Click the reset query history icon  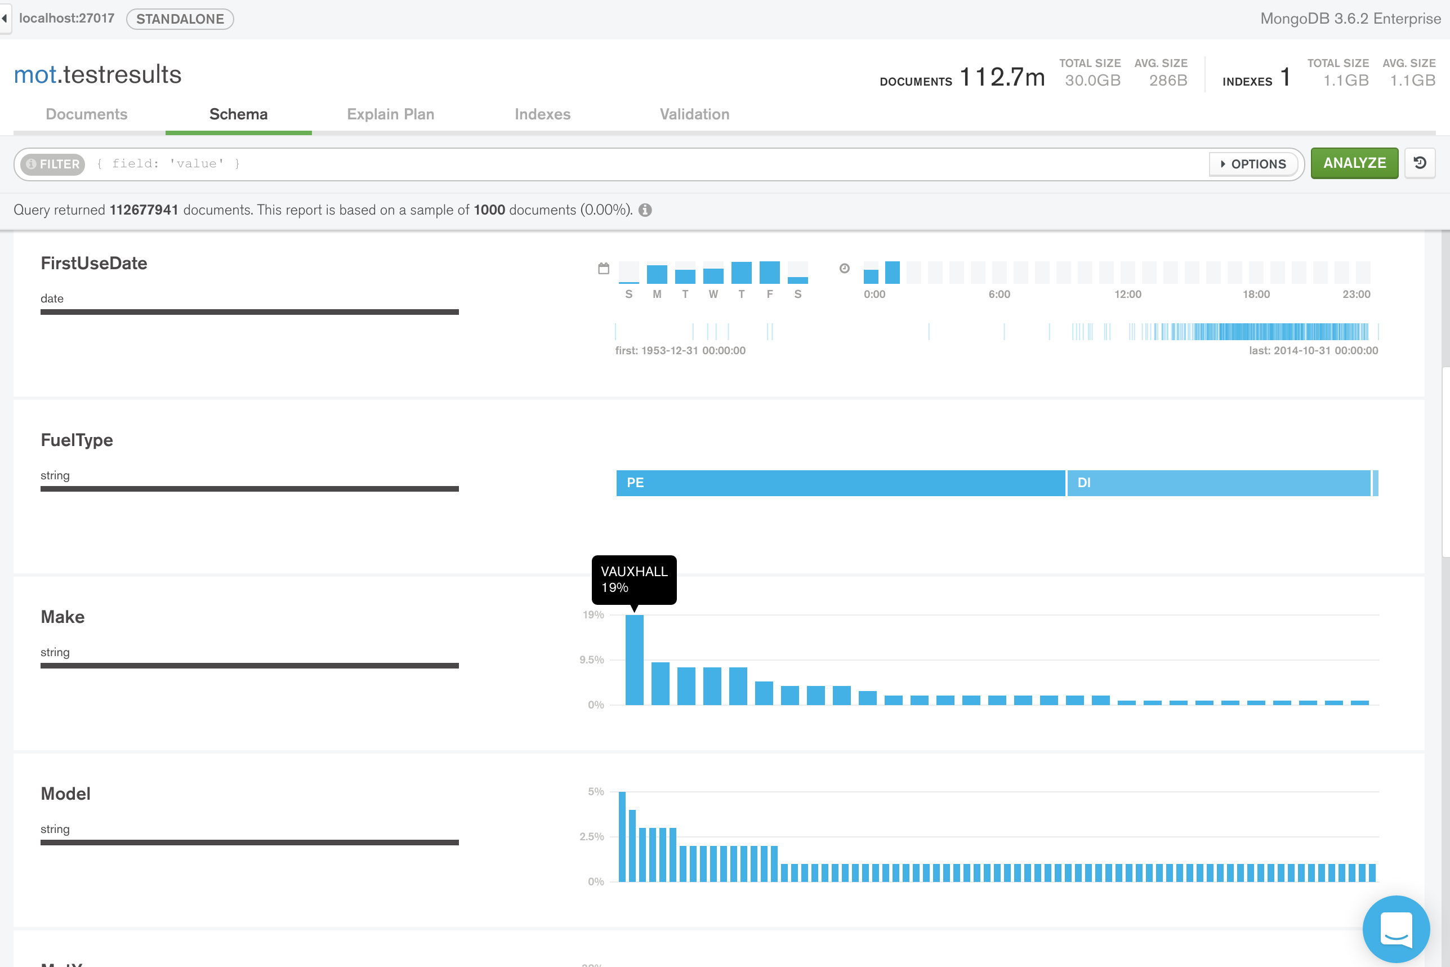point(1420,163)
